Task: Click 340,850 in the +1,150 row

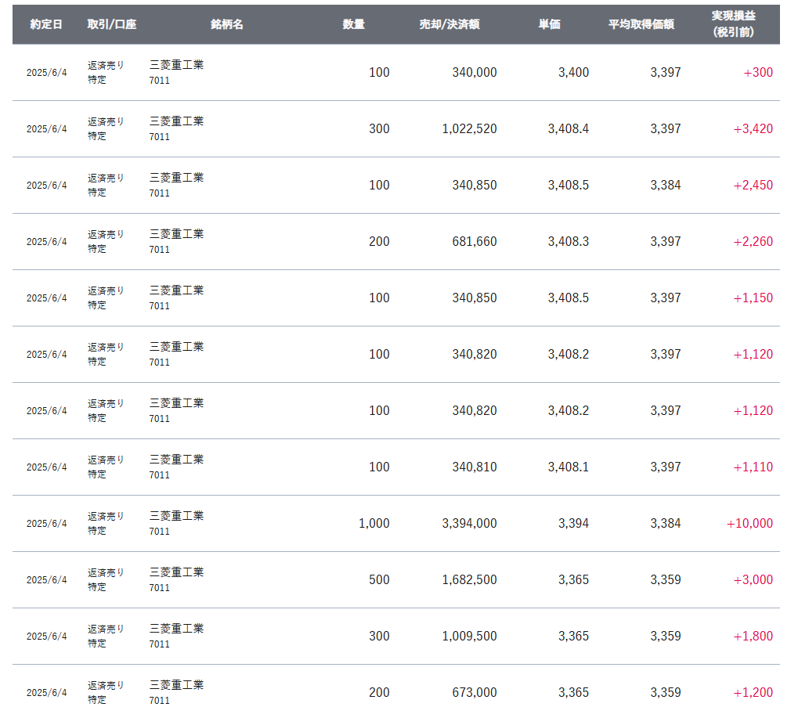Action: click(475, 298)
